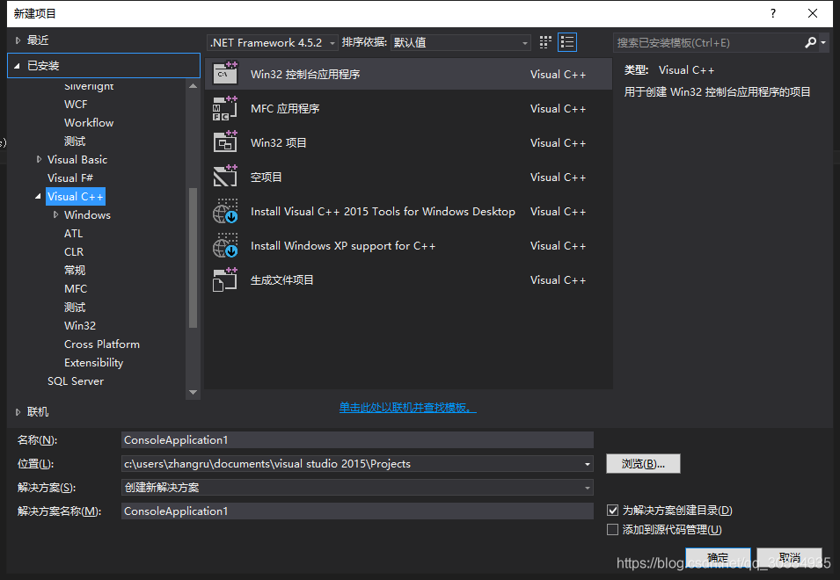Select the Install Visual C++ 2015 Tools icon

[225, 211]
